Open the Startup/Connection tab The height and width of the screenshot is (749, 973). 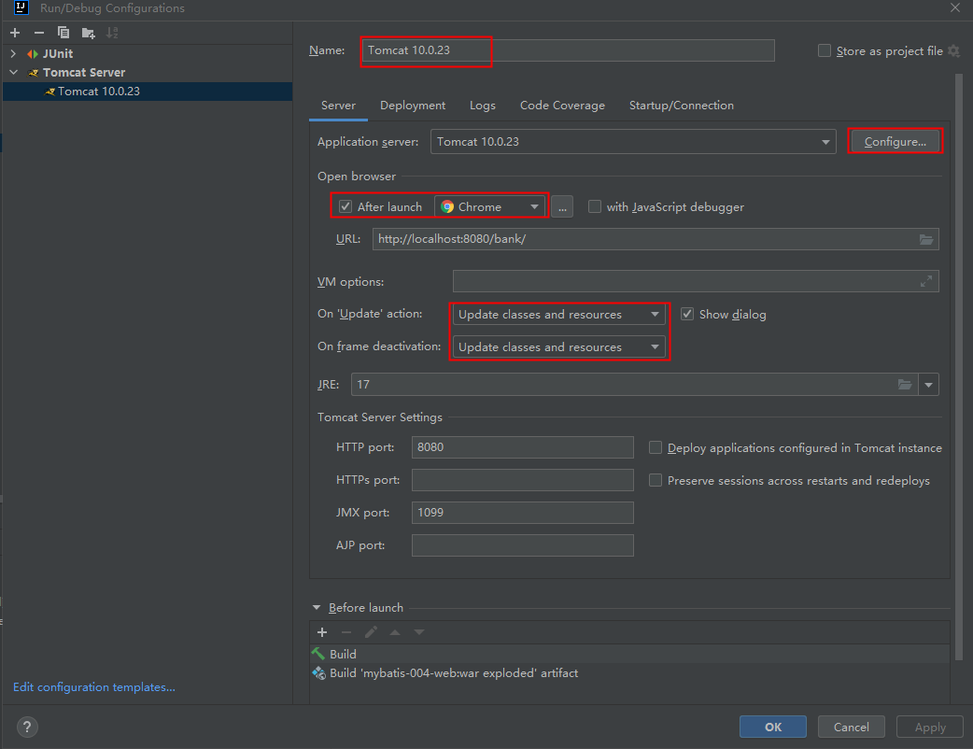[x=682, y=106]
